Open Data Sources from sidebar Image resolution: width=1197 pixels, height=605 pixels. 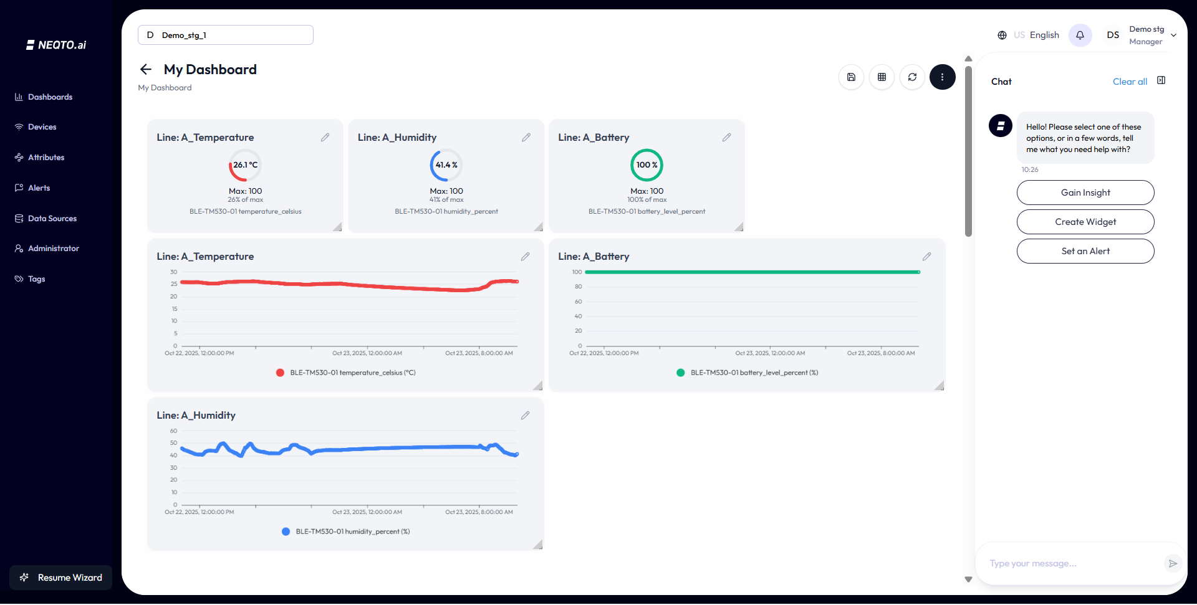52,219
